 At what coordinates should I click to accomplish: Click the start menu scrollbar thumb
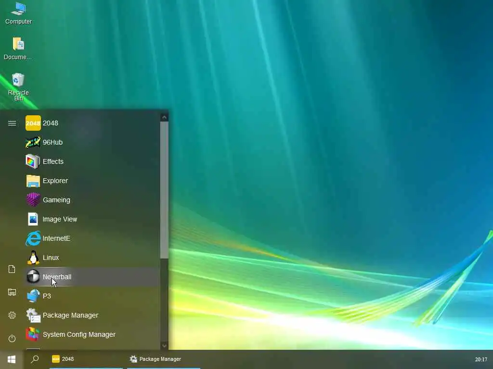pos(164,190)
